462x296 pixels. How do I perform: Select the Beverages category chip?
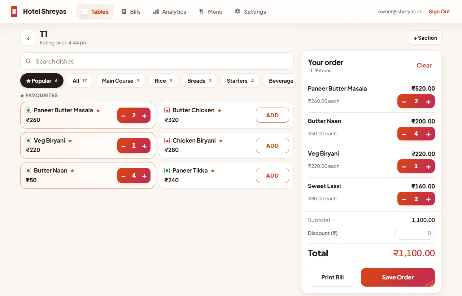coord(278,80)
